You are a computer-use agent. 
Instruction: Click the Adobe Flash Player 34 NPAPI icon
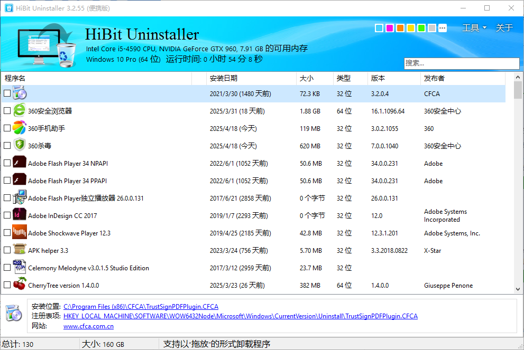point(20,163)
